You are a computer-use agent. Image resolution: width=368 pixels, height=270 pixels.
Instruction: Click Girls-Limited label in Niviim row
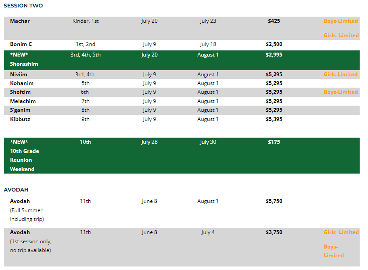(x=340, y=75)
